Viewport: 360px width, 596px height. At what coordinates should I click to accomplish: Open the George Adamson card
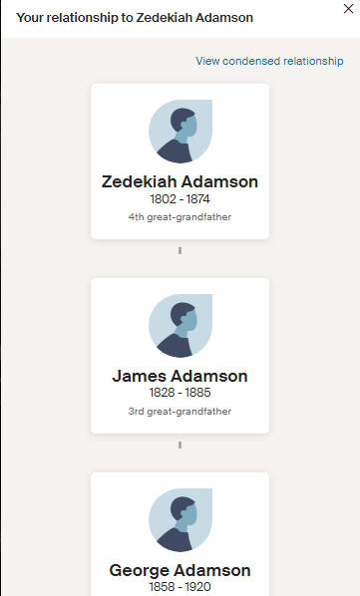(x=180, y=534)
